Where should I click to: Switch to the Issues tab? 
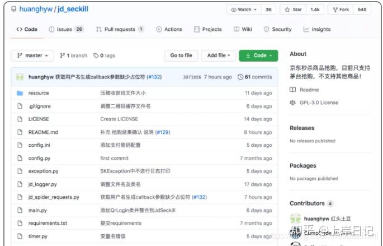(x=67, y=29)
